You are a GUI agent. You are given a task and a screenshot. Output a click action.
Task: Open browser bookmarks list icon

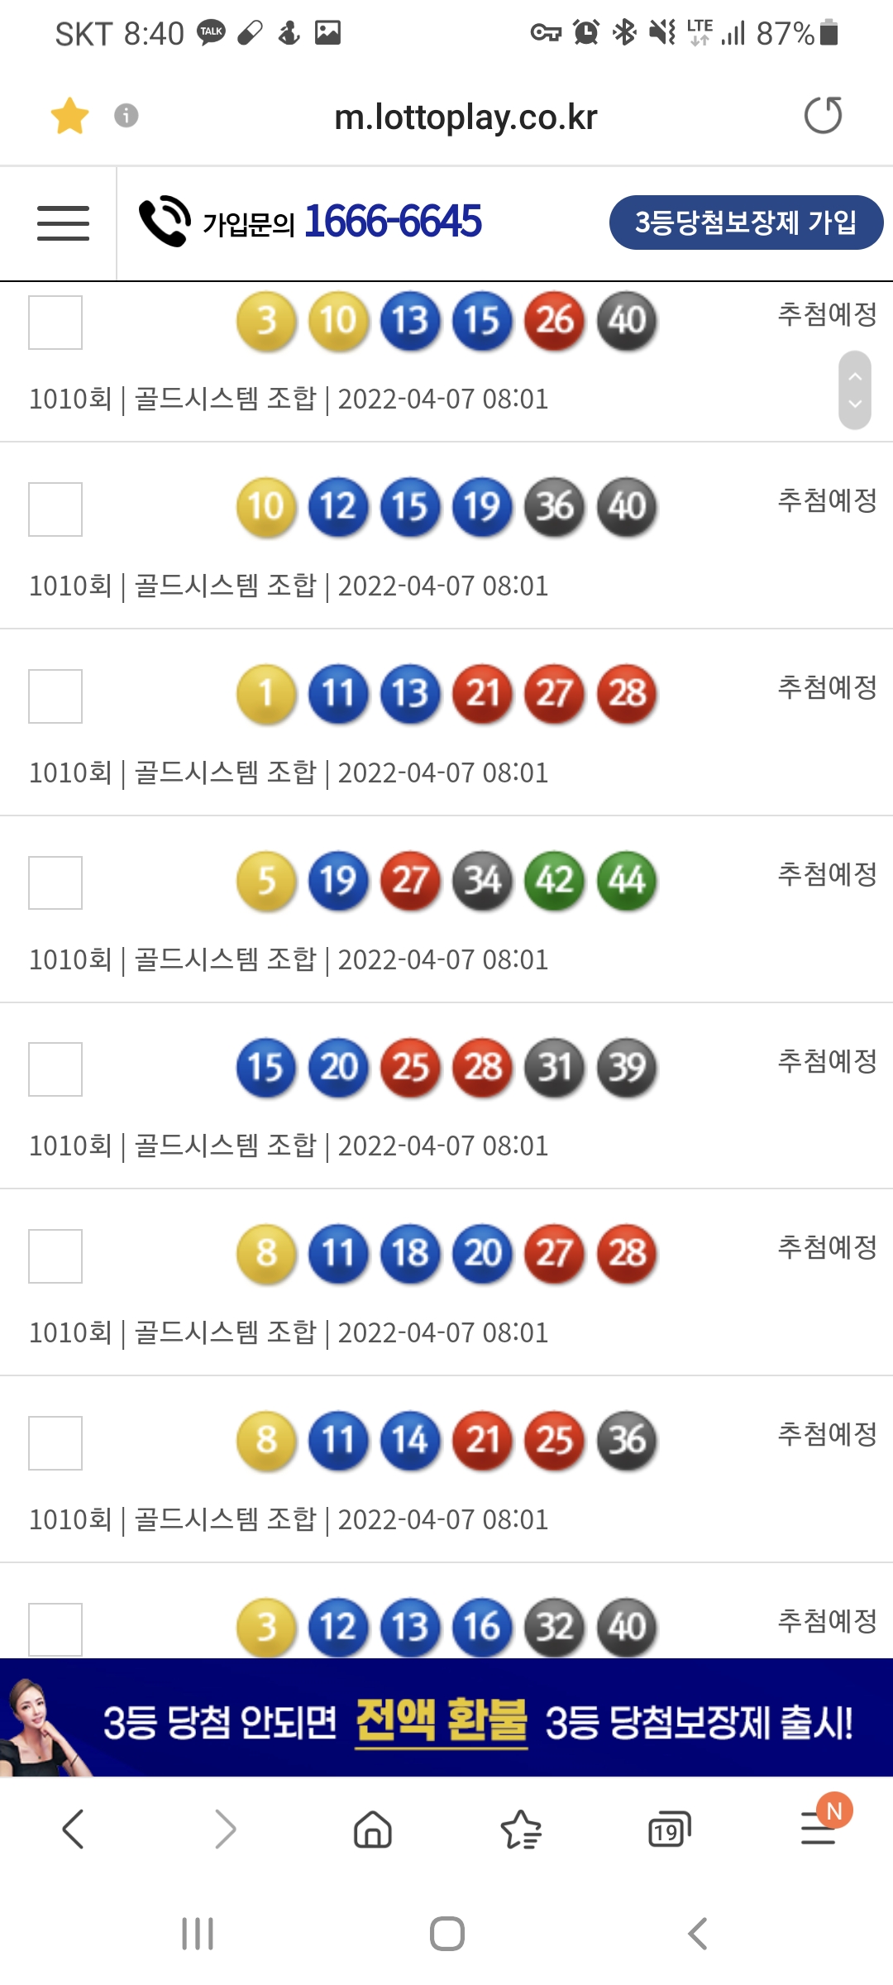pos(521,1829)
